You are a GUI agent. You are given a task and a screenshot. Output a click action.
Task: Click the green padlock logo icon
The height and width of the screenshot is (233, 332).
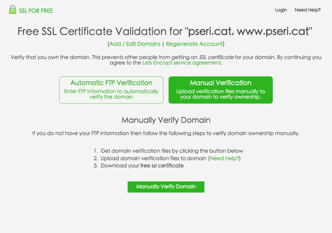[12, 9]
